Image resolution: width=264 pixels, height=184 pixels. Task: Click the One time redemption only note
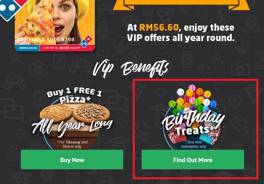tap(193, 144)
